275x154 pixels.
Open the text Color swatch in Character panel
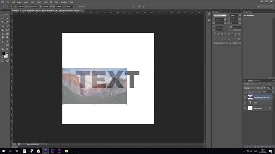(237, 30)
